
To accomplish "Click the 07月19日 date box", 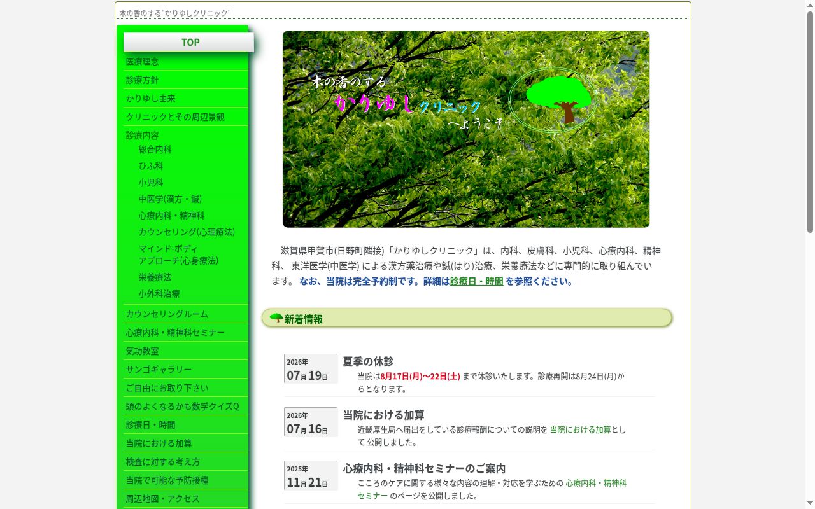I will (x=311, y=368).
